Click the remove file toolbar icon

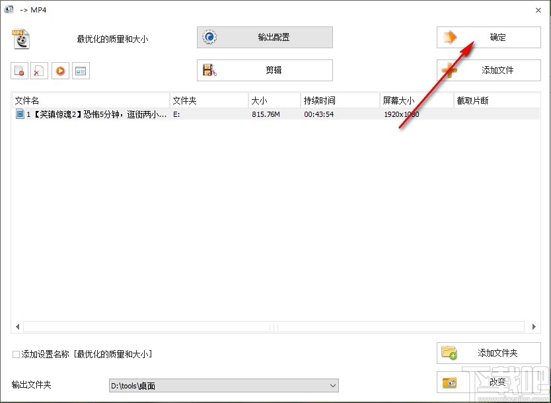click(19, 71)
